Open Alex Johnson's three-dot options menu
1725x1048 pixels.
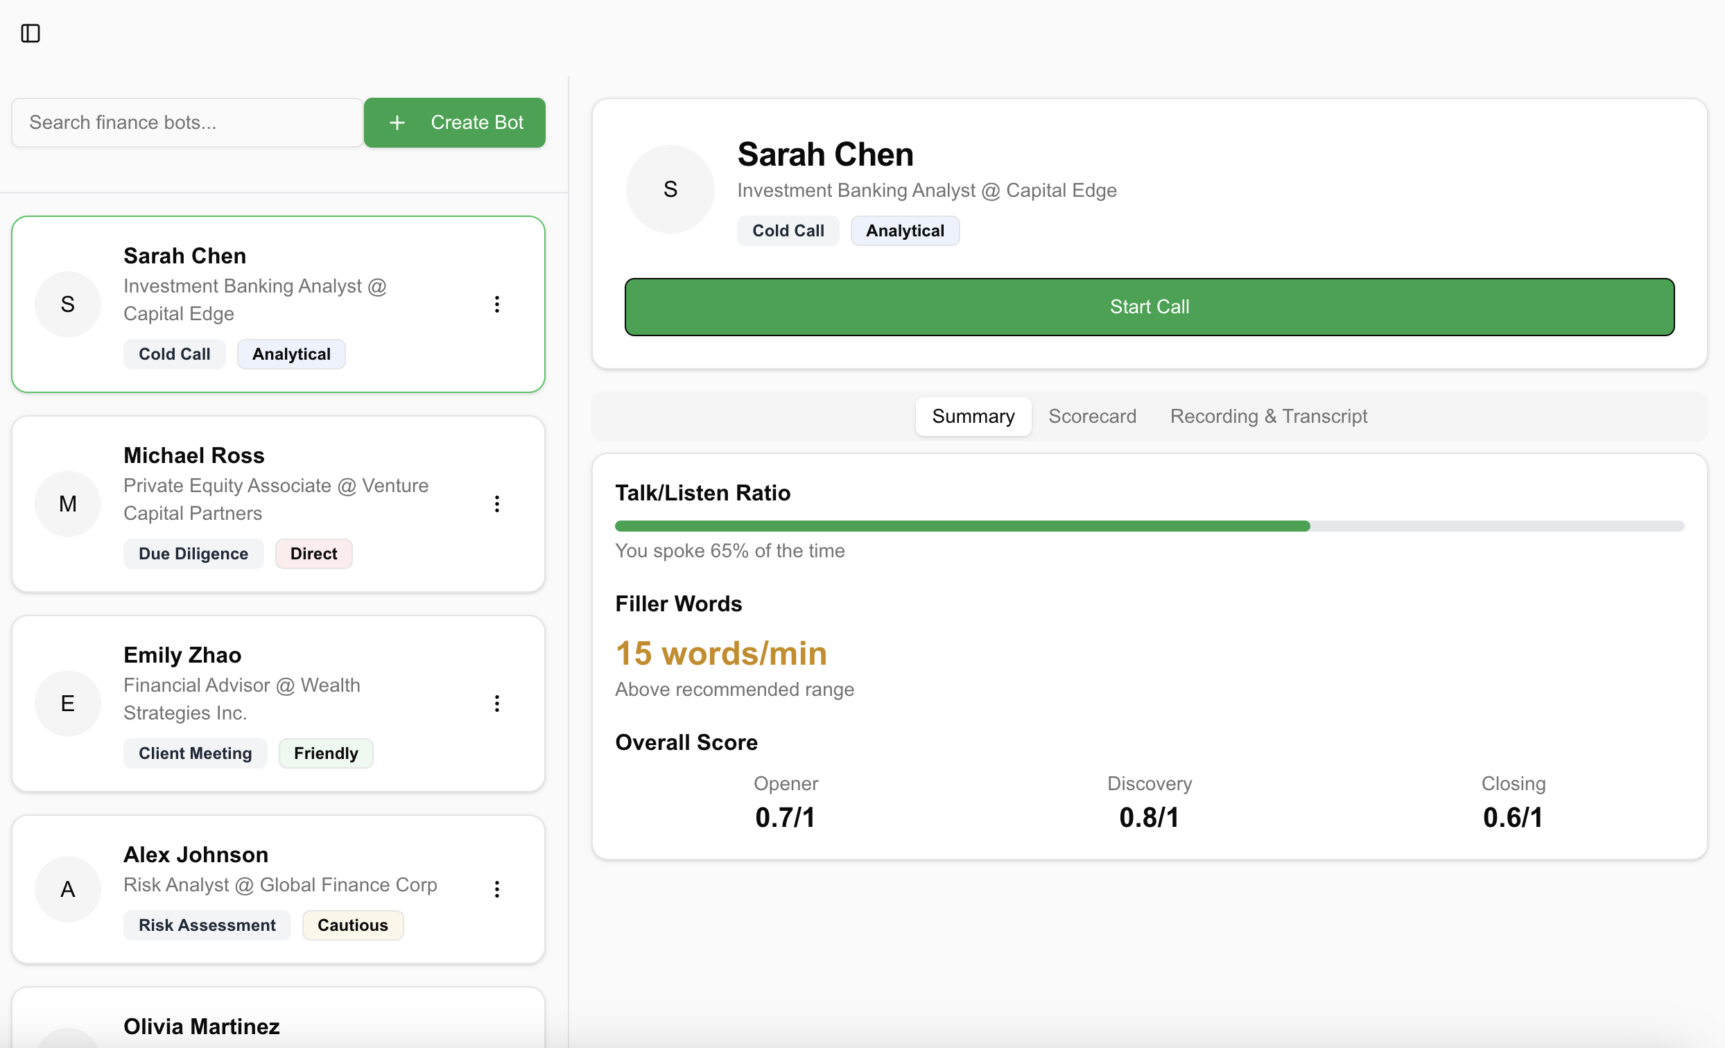[x=496, y=889]
